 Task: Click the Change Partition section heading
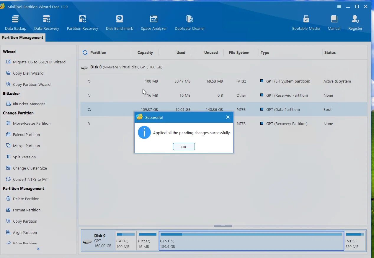tap(18, 113)
